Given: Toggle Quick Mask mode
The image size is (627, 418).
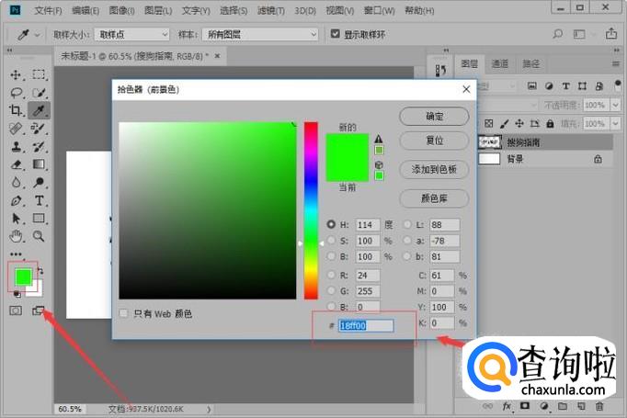Looking at the screenshot, I should click(16, 311).
